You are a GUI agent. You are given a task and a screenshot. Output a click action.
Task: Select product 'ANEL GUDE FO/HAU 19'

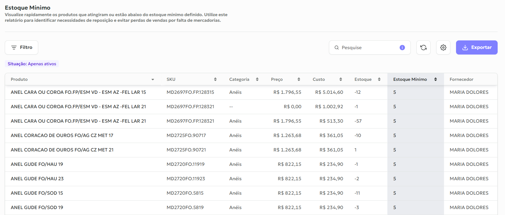pos(37,164)
